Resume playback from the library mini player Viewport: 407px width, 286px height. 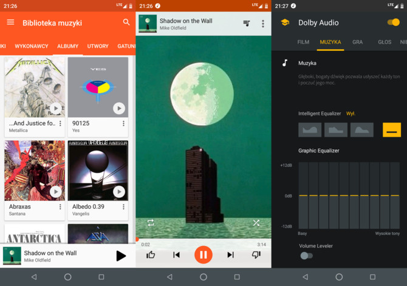click(x=121, y=256)
